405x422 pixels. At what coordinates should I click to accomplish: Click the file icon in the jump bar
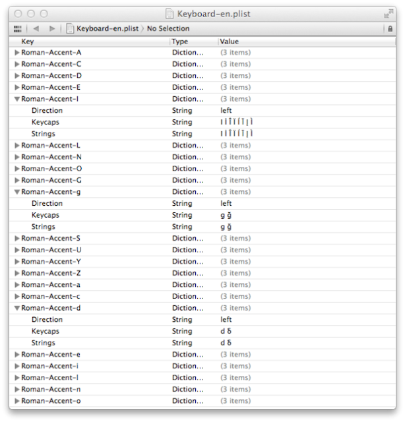click(x=70, y=28)
